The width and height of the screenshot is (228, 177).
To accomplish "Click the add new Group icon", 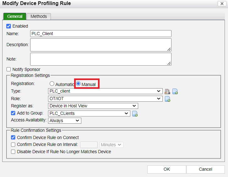I will point(135,114).
